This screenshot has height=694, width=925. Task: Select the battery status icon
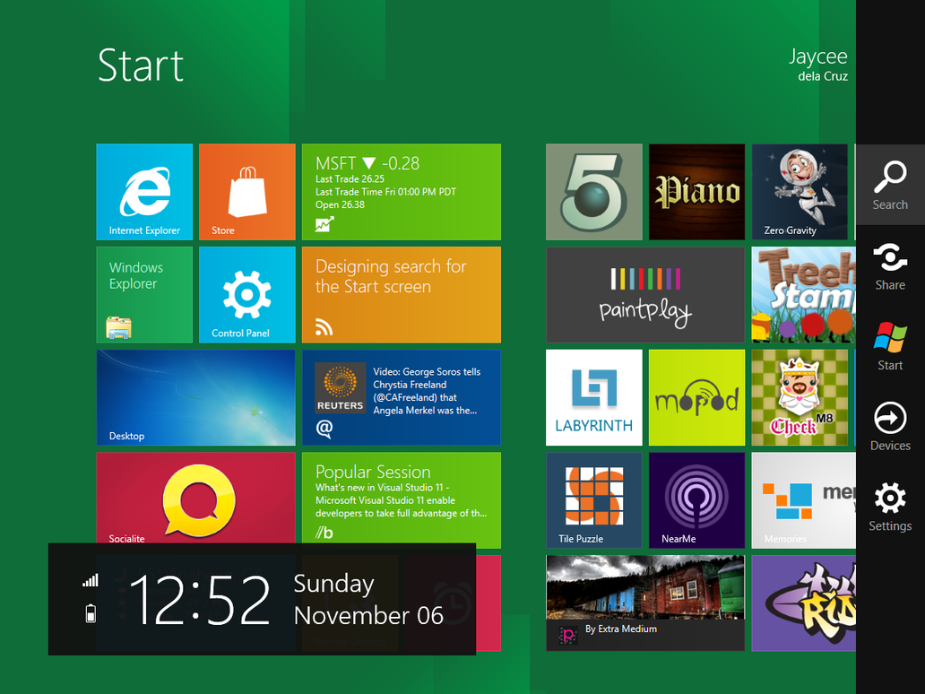click(91, 613)
